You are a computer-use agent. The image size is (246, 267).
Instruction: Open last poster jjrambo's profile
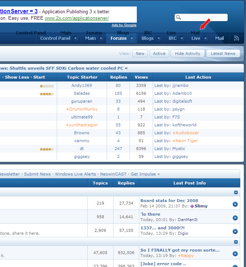click(180, 85)
